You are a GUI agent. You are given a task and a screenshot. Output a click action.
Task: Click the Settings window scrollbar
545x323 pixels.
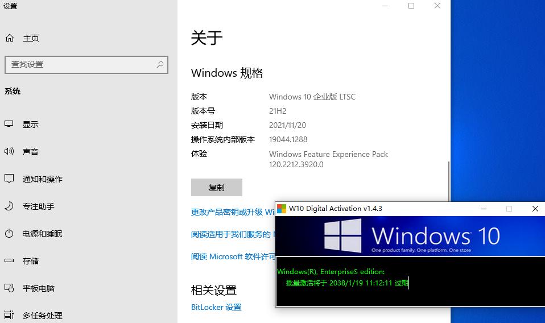449,181
